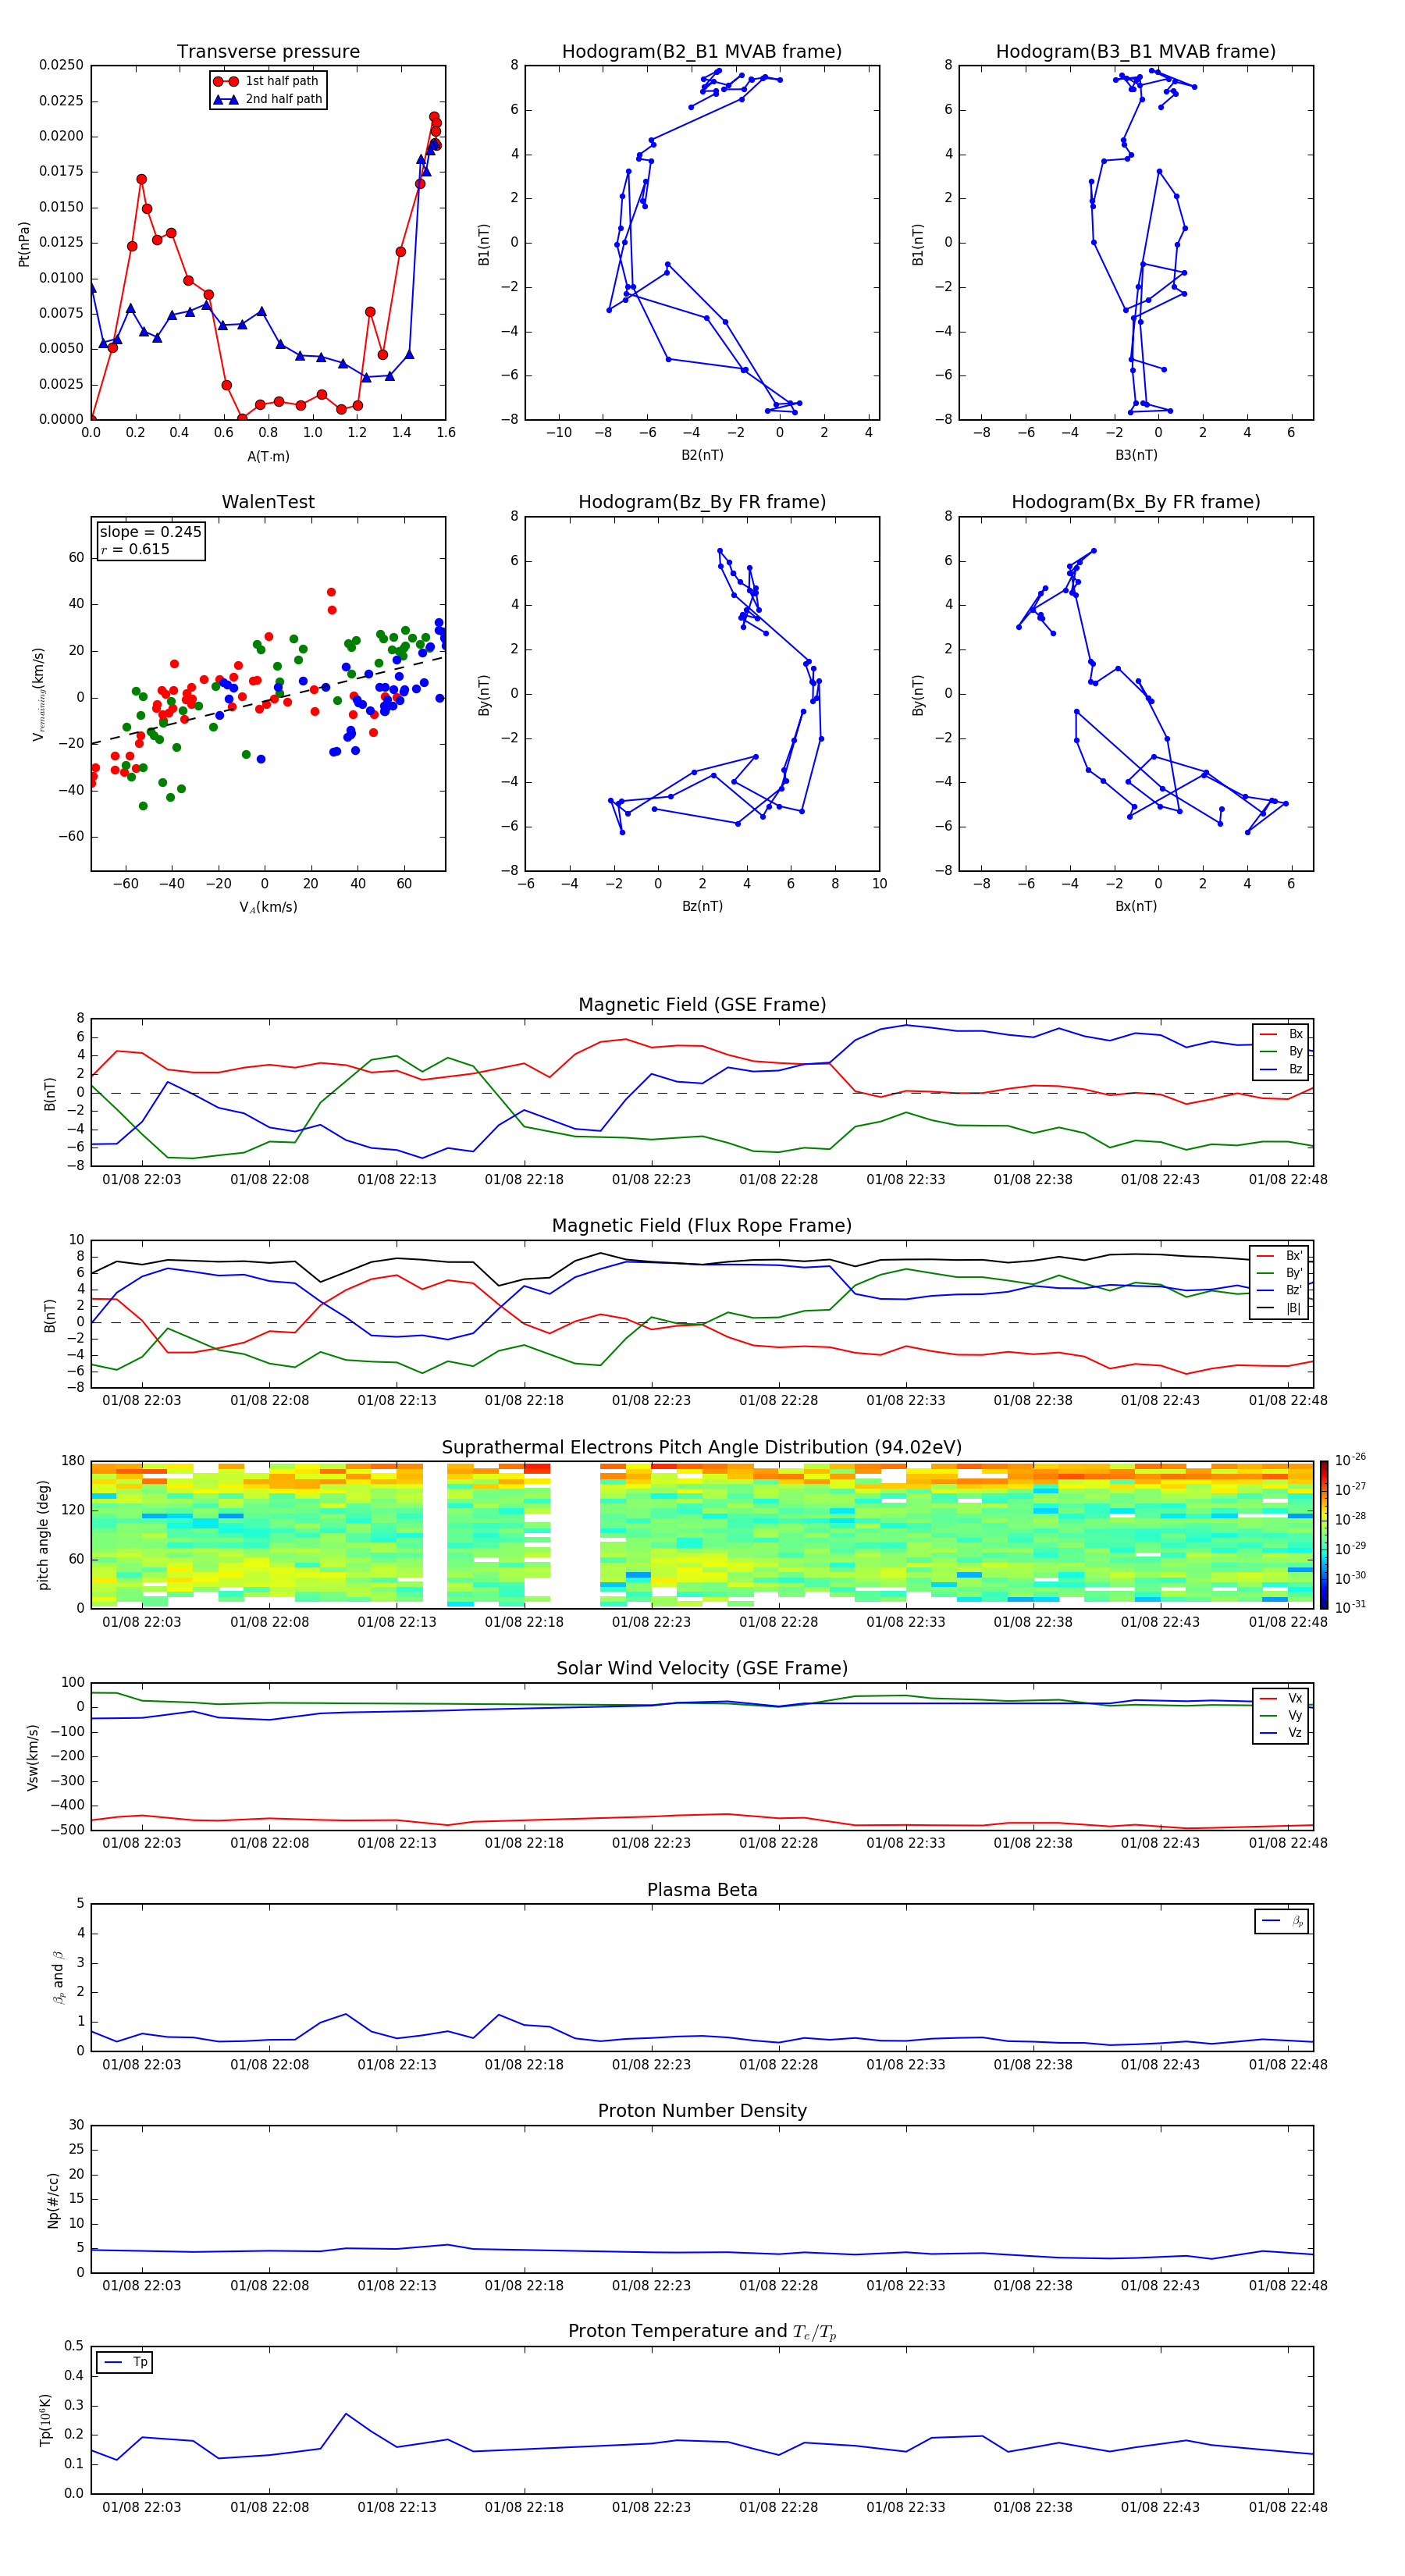This screenshot has height=2576, width=1405.
Task: Select the Vx legend entry
Action: 1281,1698
